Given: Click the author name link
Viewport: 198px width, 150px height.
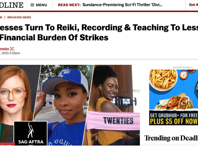Looking at the screenshot, I should coord(5,49).
